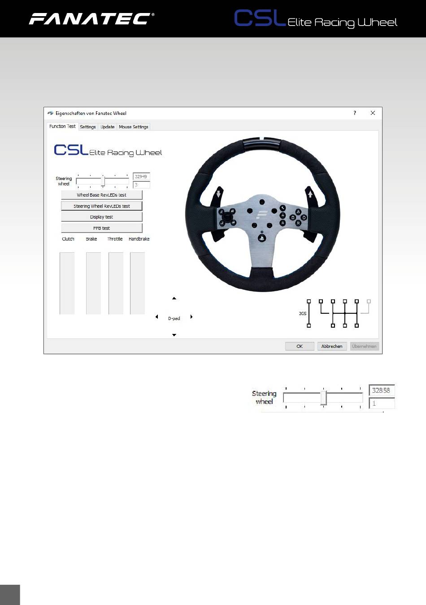426x605 pixels.
Task: Close the Eigenschaften von Fanatec Wheel dialog
Action: coord(373,113)
